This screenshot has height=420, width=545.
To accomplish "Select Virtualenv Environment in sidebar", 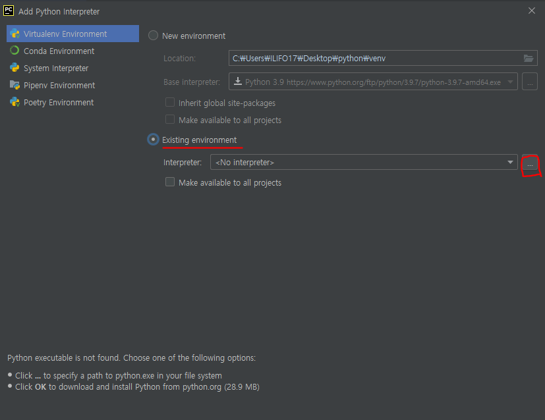I will click(72, 34).
